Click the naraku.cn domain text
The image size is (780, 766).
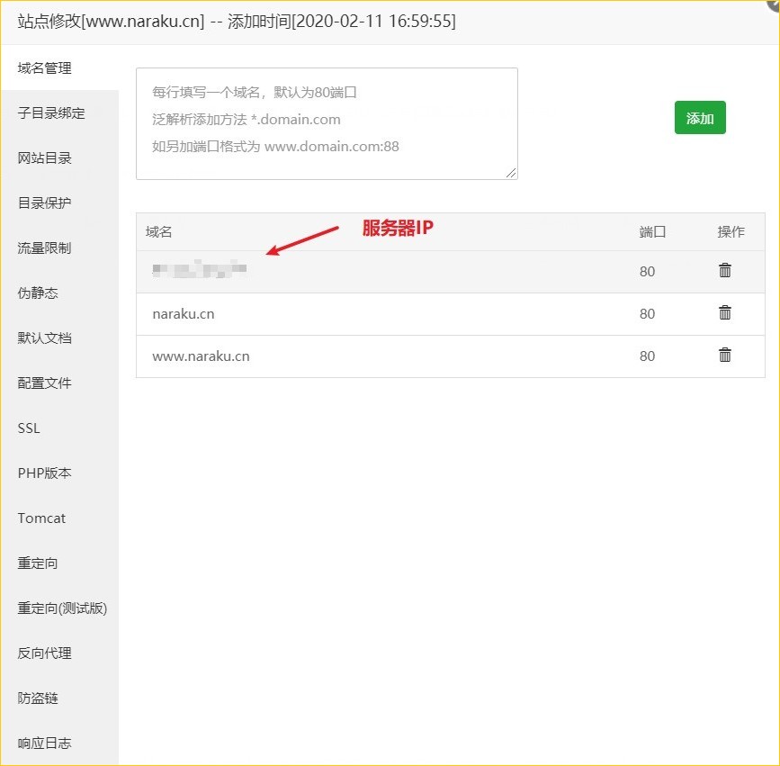(183, 313)
